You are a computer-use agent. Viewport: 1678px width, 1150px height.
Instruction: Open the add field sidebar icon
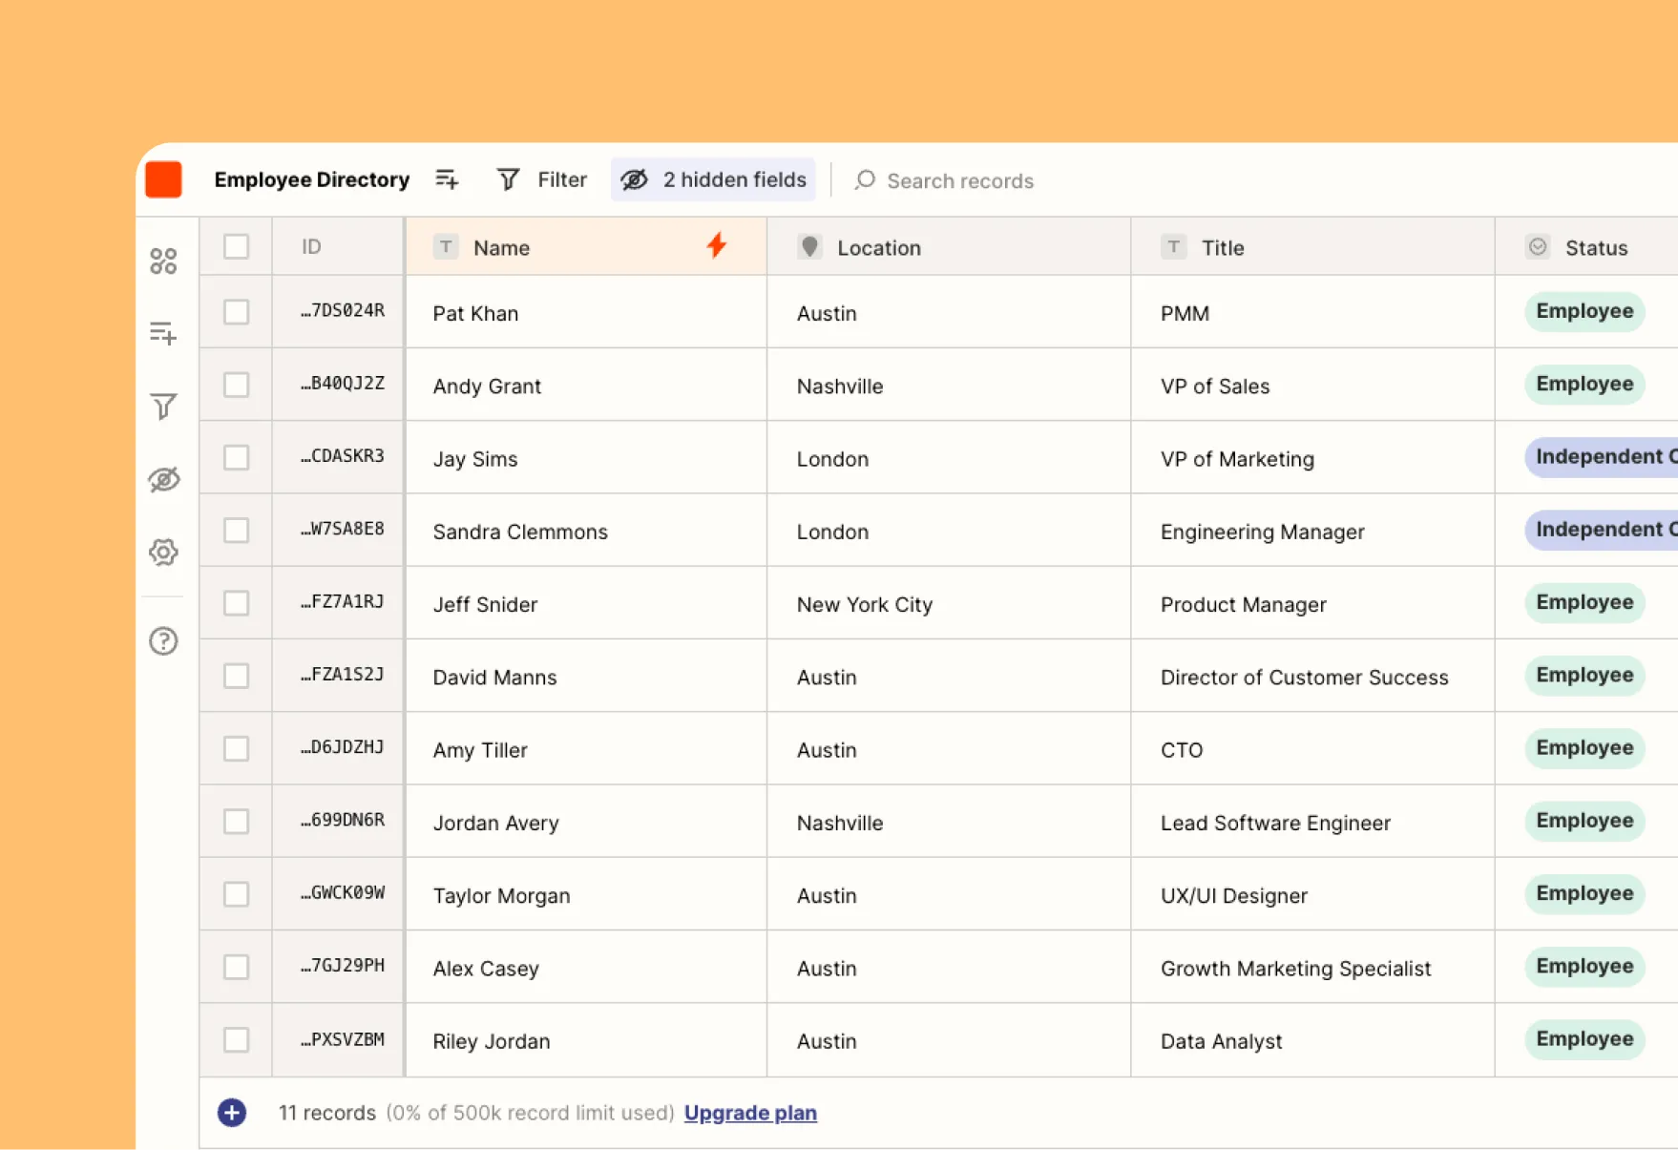pos(163,333)
